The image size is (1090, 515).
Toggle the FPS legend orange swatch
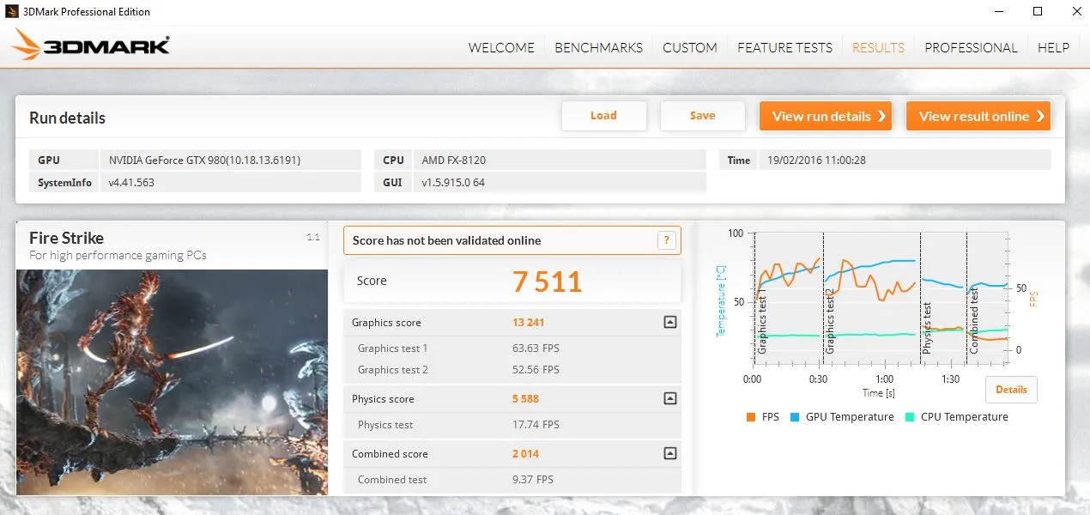click(751, 417)
